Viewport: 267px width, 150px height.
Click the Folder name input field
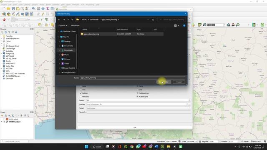[132, 78]
